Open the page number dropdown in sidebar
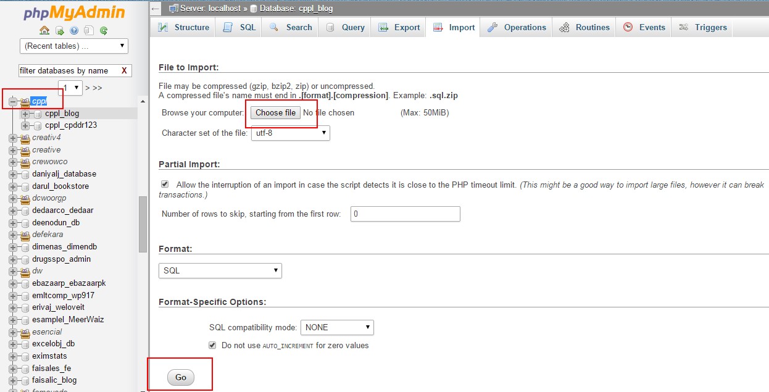The image size is (769, 392). (x=70, y=88)
